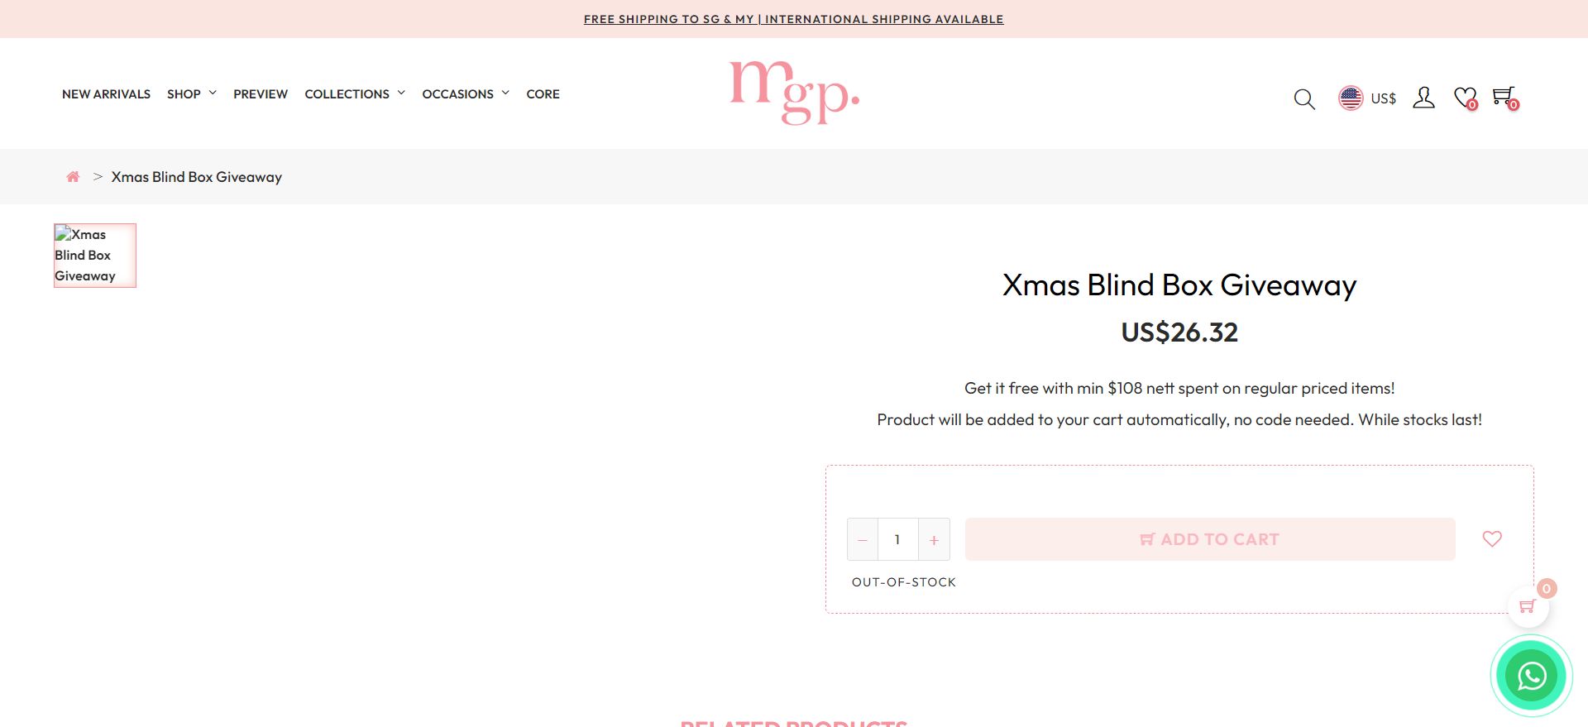Expand the OCCASIONS menu
1588x727 pixels.
pyautogui.click(x=466, y=94)
